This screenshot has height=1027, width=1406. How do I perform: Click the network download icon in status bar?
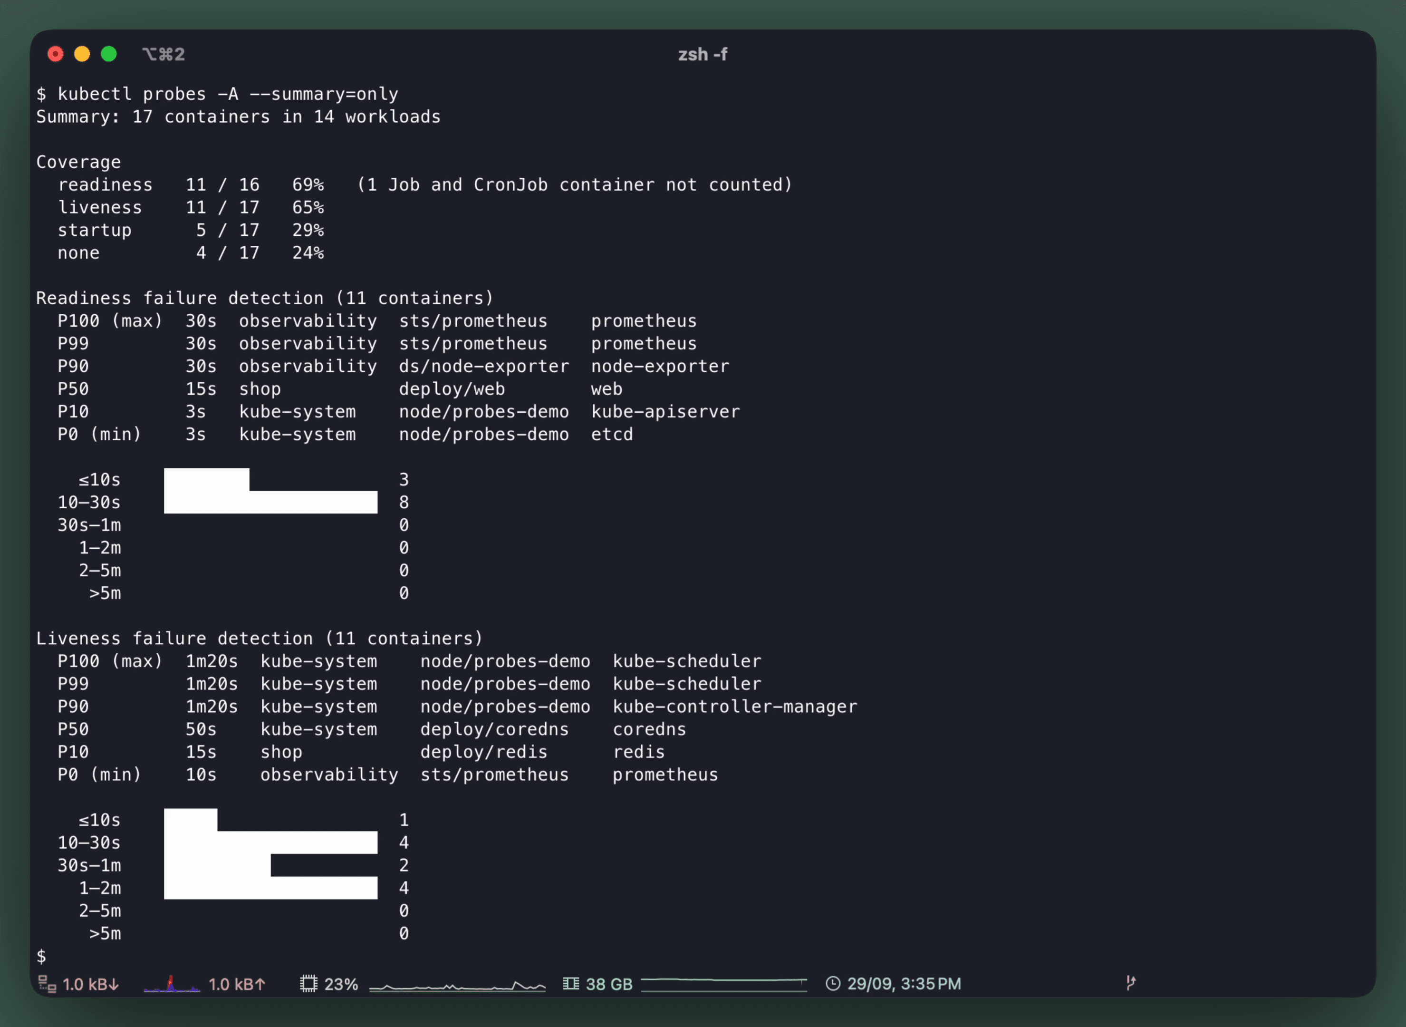click(x=47, y=984)
